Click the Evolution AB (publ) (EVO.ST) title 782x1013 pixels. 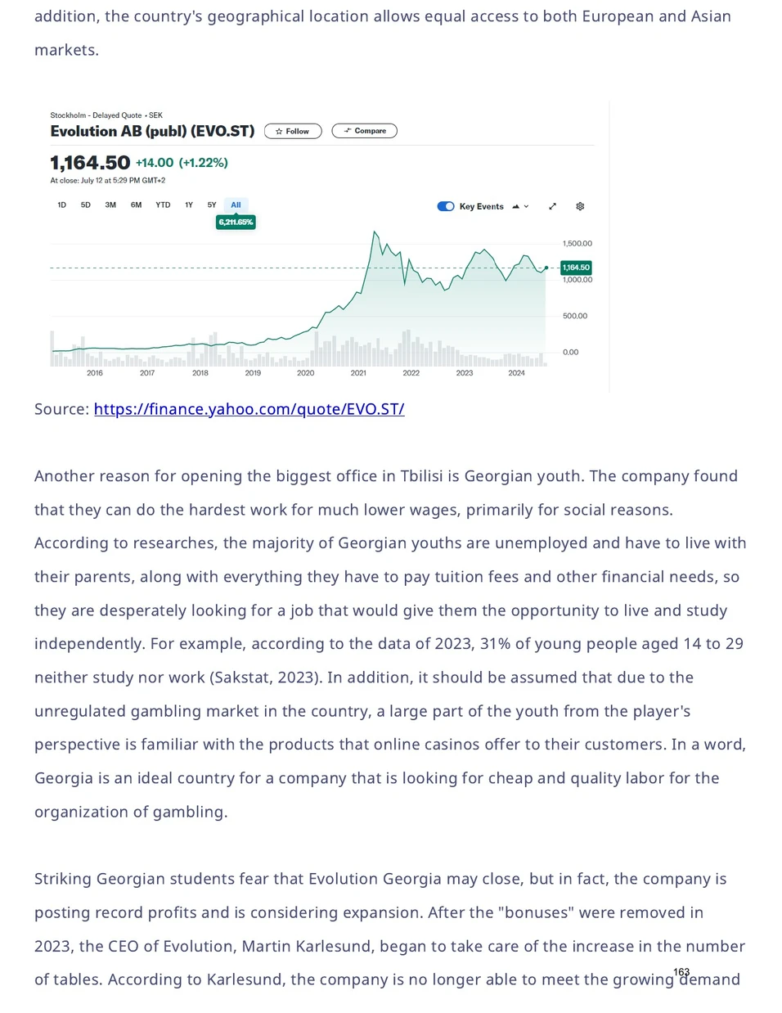(152, 131)
